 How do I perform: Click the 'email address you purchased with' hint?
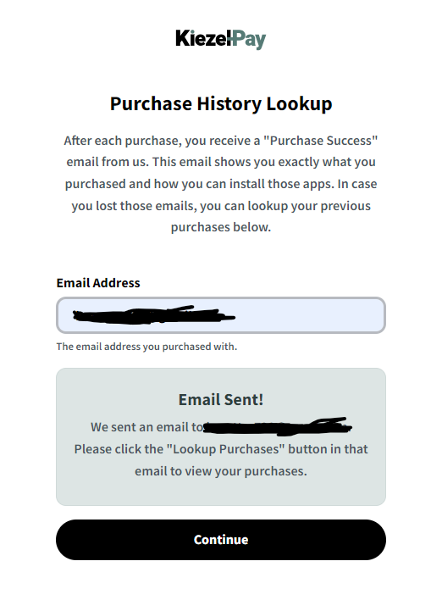pos(146,347)
